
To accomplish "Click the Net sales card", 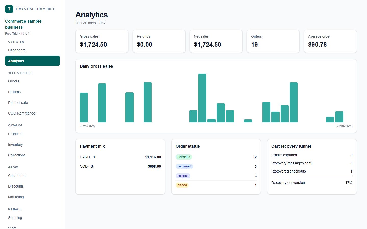I will coord(216,41).
